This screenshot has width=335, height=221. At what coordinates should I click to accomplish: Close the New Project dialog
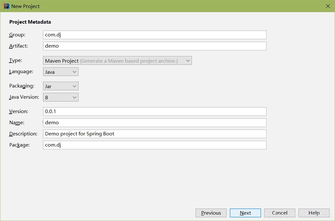click(328, 6)
